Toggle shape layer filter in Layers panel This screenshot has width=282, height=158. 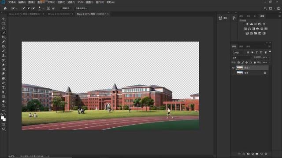261,52
